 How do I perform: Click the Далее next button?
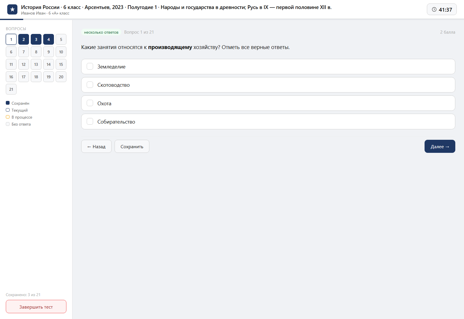(x=440, y=146)
